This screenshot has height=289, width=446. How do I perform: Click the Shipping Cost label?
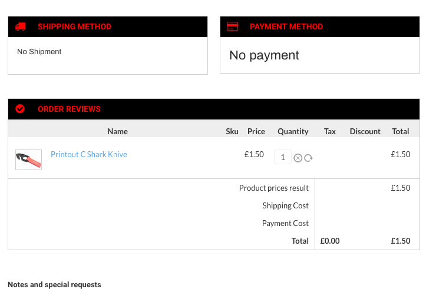[x=285, y=205]
